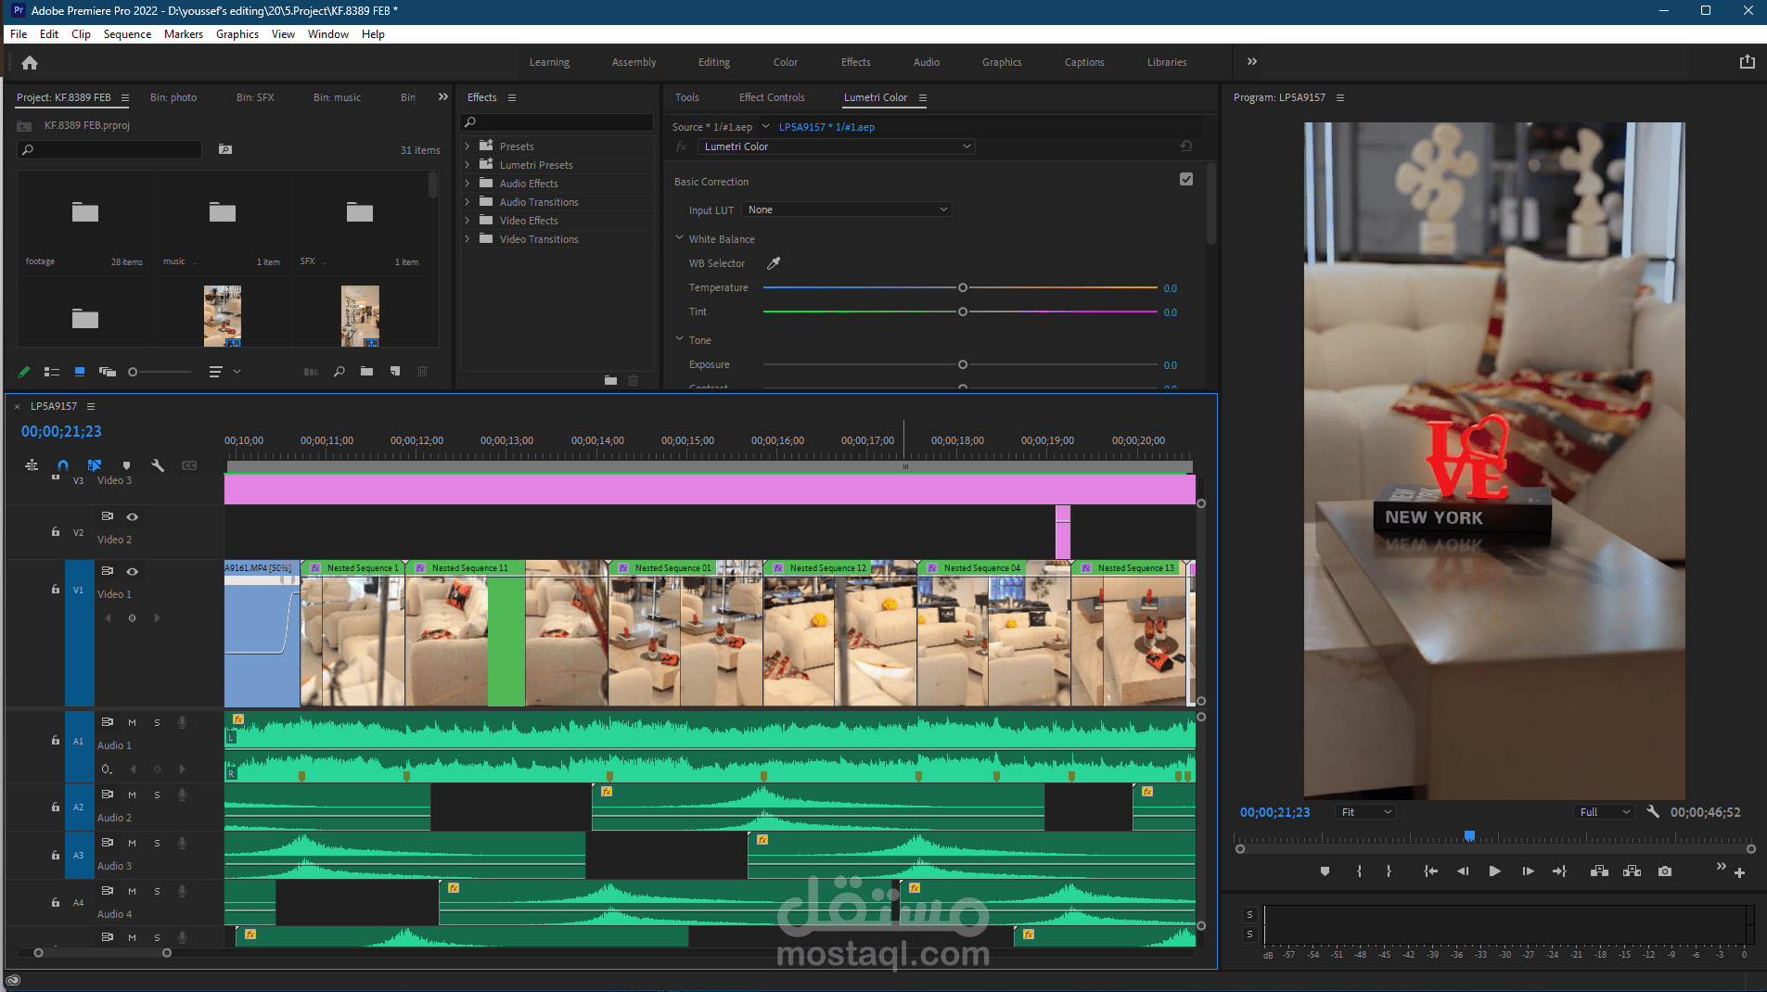The height and width of the screenshot is (992, 1767).
Task: Click the Export Frame camera icon
Action: (1665, 871)
